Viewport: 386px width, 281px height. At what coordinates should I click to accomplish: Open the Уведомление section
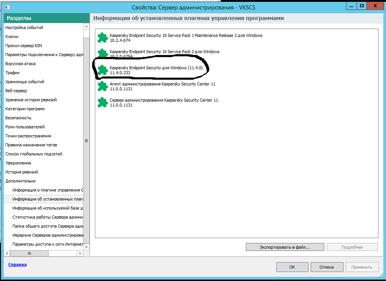tap(18, 163)
